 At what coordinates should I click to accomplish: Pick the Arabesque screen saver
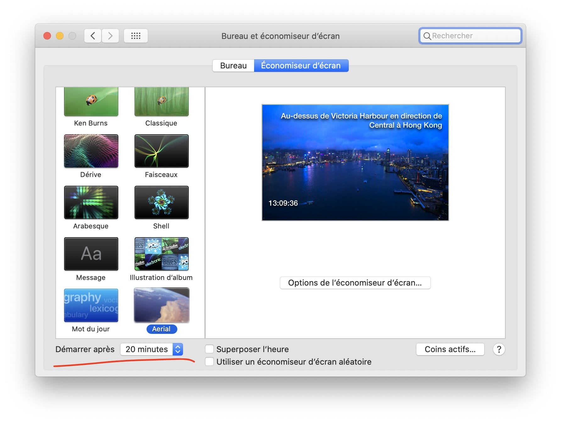coord(91,202)
